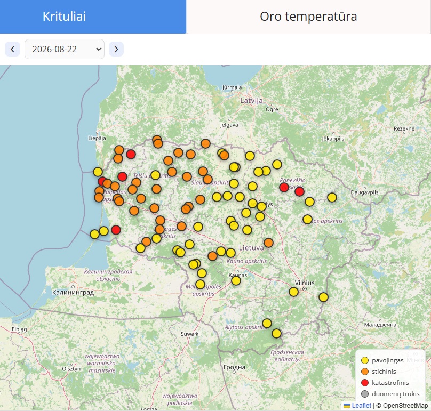The width and height of the screenshot is (431, 411).
Task: Click the yellow marker nearest Daugavpils
Action: pos(332,197)
